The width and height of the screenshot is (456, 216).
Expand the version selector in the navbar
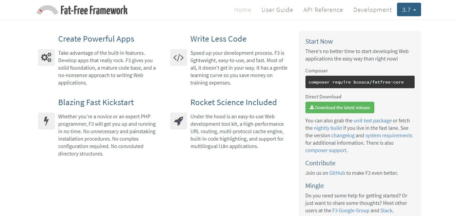click(x=409, y=10)
